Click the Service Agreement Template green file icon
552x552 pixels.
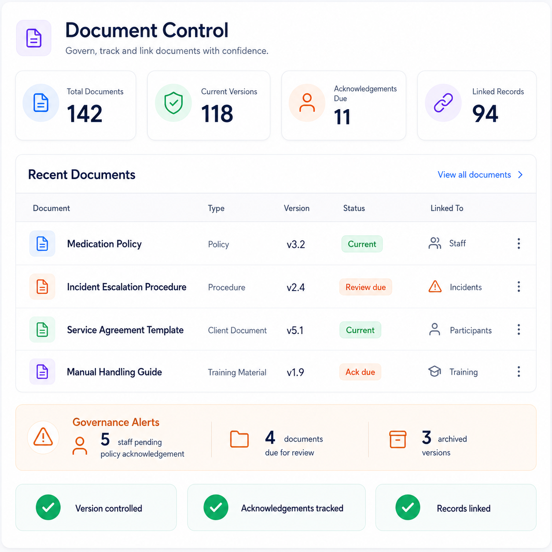coord(42,329)
